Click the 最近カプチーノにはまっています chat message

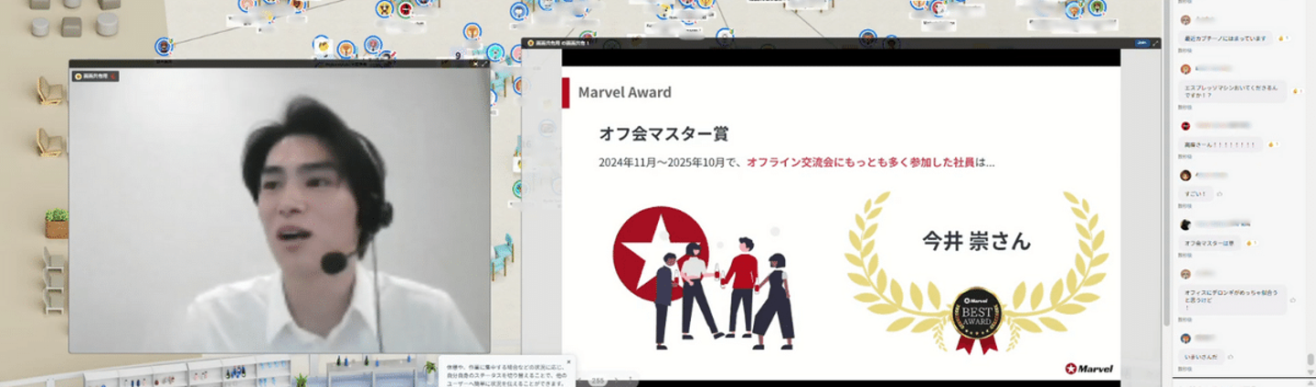[1226, 39]
